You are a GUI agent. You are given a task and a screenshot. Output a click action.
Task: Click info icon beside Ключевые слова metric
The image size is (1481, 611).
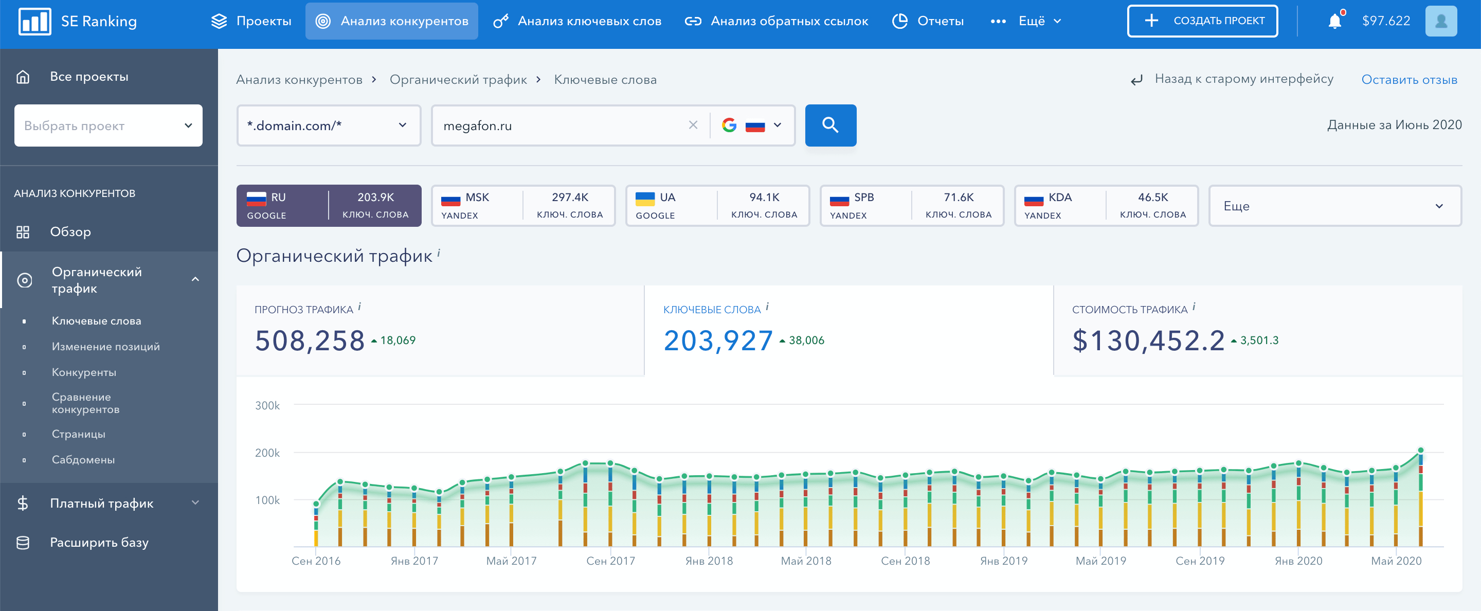point(767,307)
